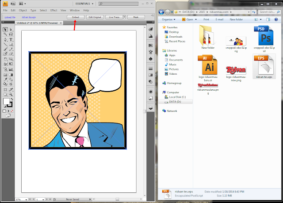
Task: Expand the Organize dropdown in Explorer
Action: (x=168, y=19)
